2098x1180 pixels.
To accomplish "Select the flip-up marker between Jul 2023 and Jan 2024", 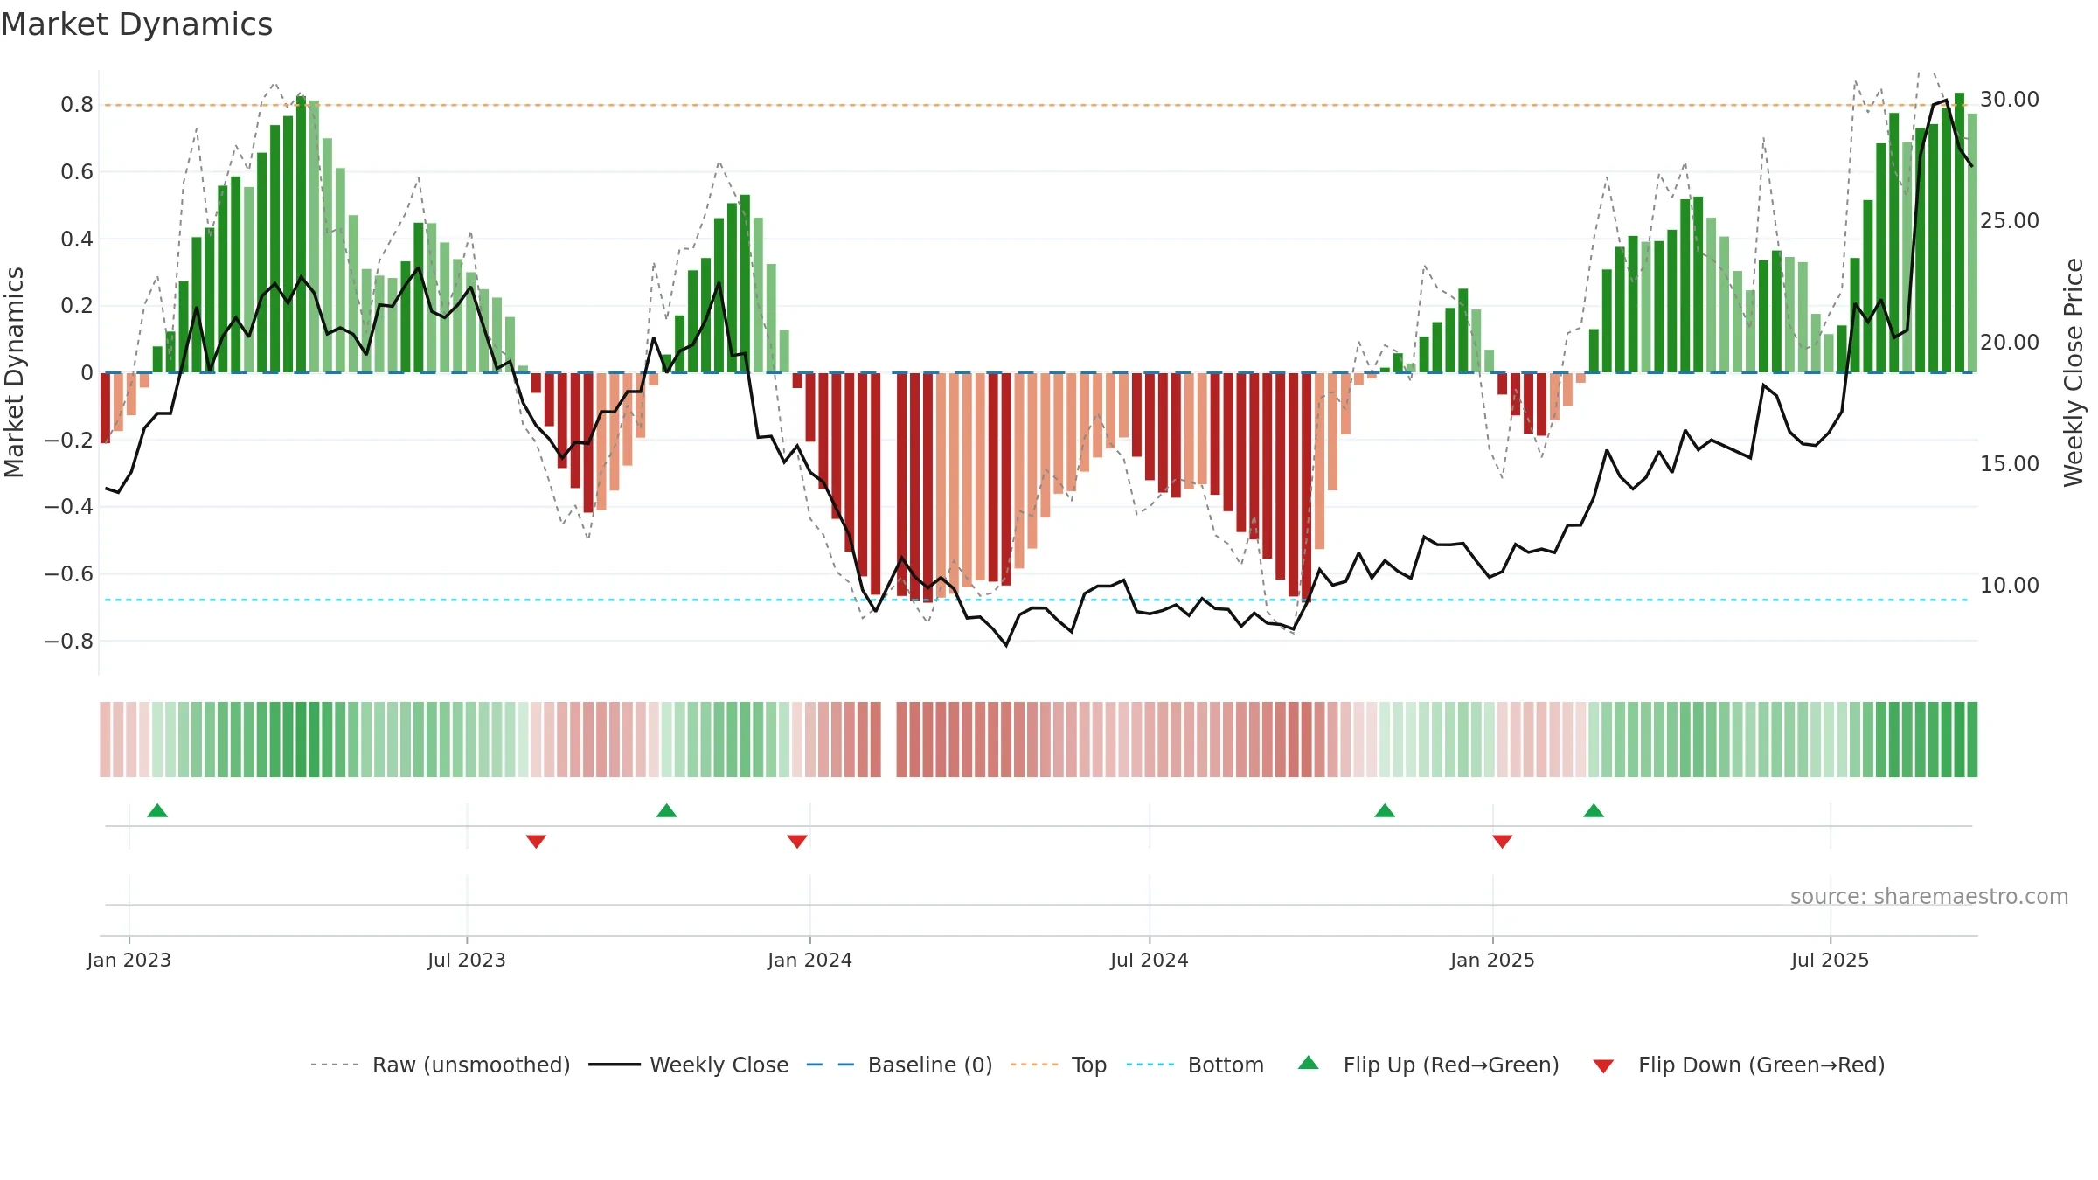I will [667, 810].
